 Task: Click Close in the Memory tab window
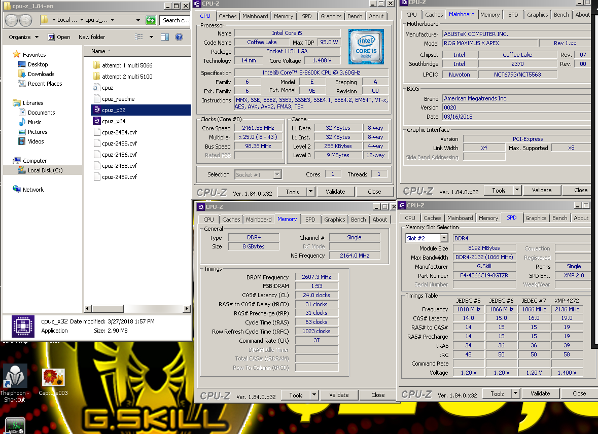(x=377, y=395)
